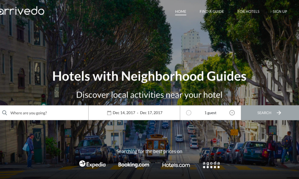Click the arrow icon next to SEARCH
The image size is (299, 179).
pos(279,113)
